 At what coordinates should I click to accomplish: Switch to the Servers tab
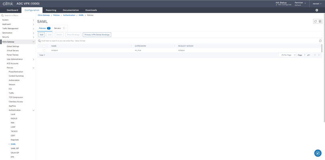(60, 28)
